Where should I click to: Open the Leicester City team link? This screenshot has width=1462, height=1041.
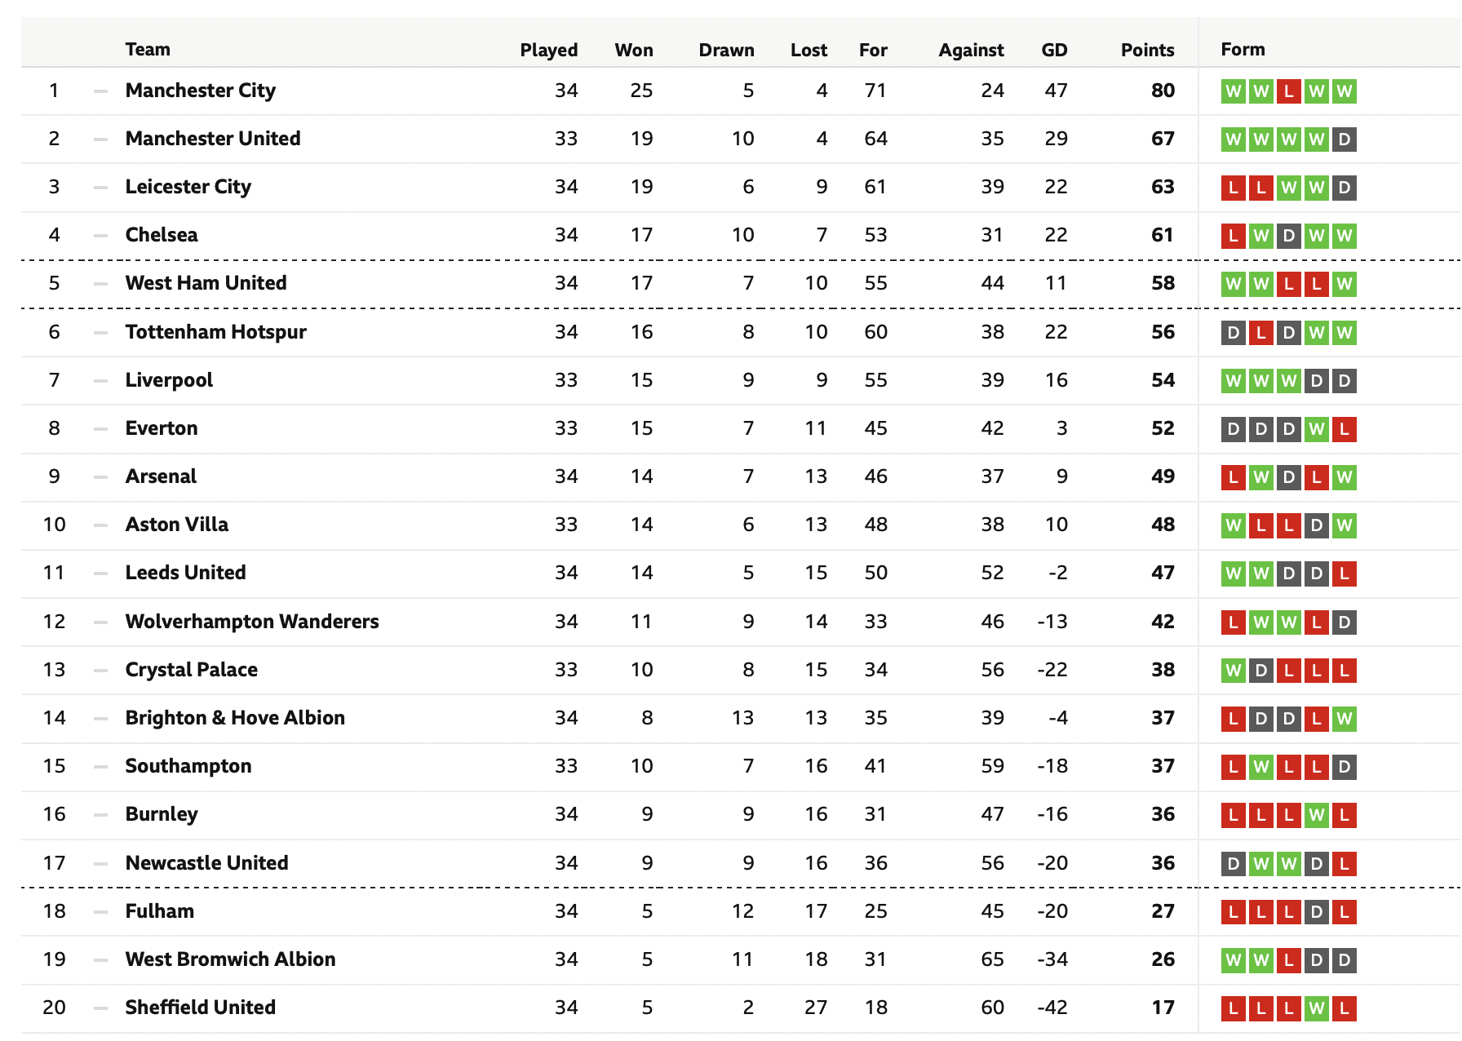(x=188, y=187)
